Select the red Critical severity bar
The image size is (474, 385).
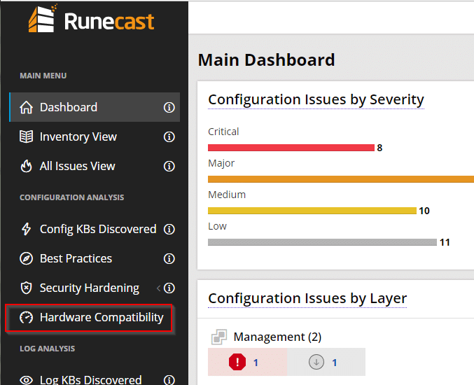point(291,148)
